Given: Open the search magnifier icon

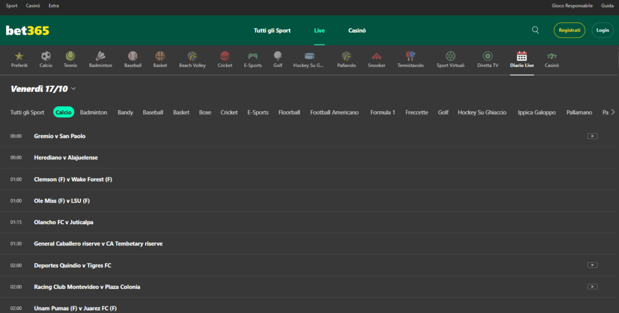Looking at the screenshot, I should (x=535, y=30).
